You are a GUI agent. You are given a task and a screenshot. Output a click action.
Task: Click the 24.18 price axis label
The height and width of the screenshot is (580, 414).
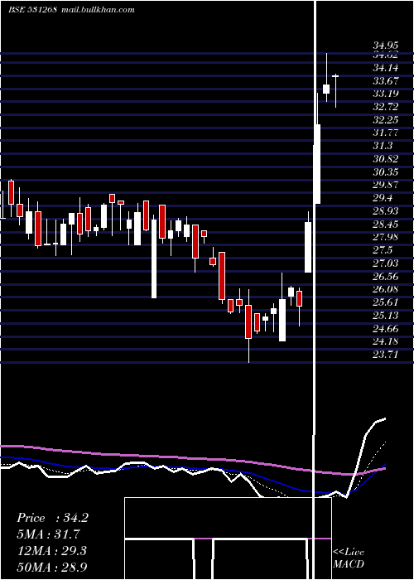point(386,341)
